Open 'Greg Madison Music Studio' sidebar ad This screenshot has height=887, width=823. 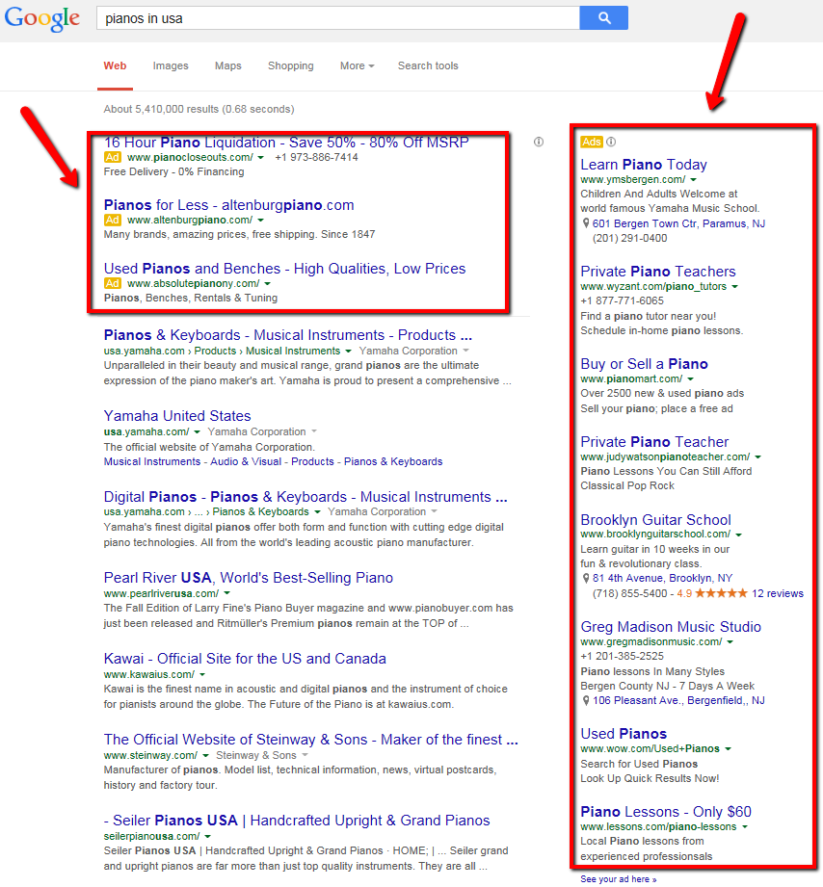[x=671, y=627]
